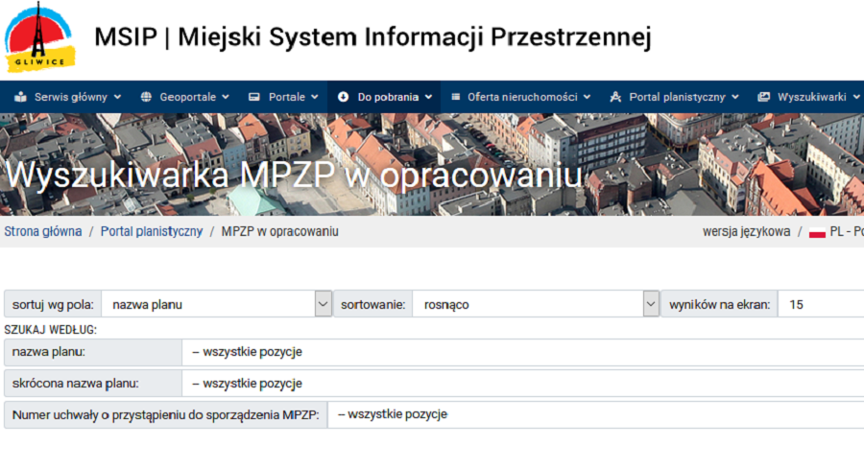864x469 pixels.
Task: Click the icon beside Wyszukiwarki menu
Action: click(x=764, y=97)
